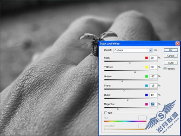
Task: Click the Yellows percentage field showing 88
Action: (153, 67)
